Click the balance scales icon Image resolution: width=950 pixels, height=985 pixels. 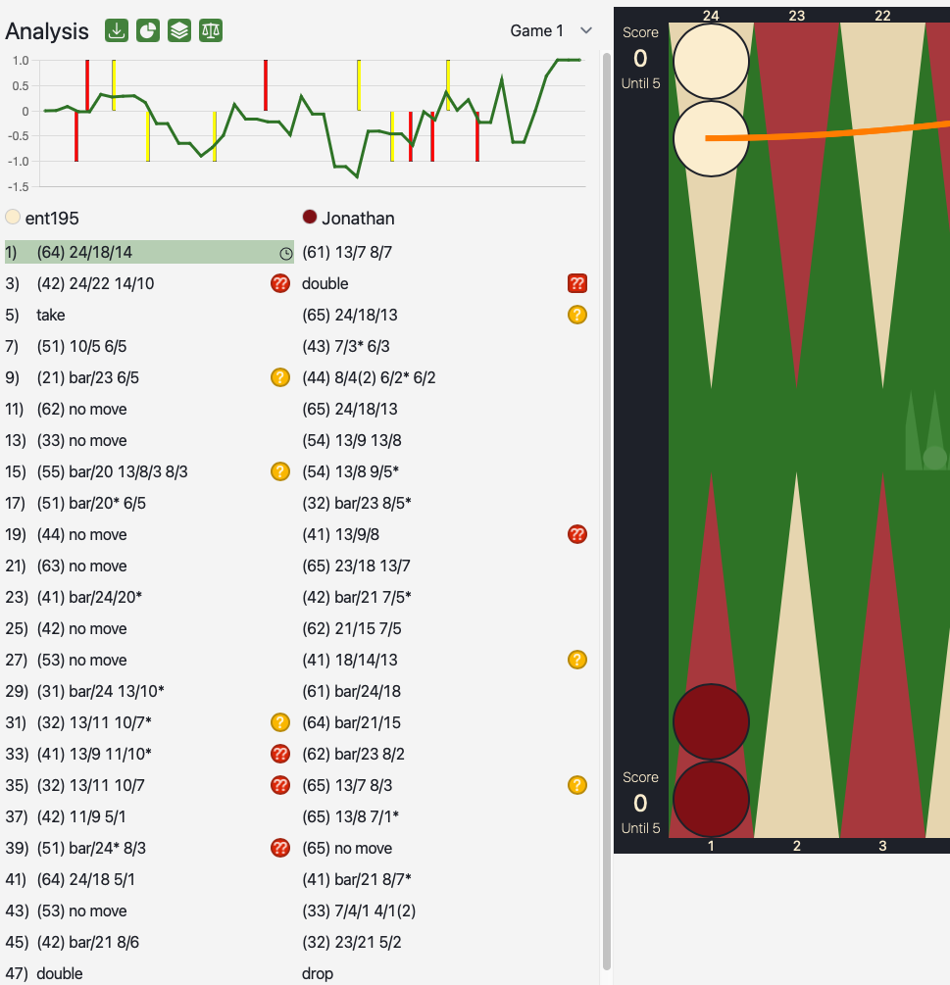point(211,30)
